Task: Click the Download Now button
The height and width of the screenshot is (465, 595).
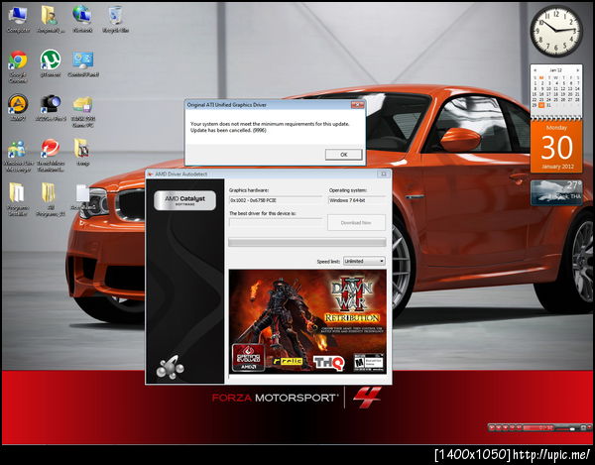Action: pos(356,223)
